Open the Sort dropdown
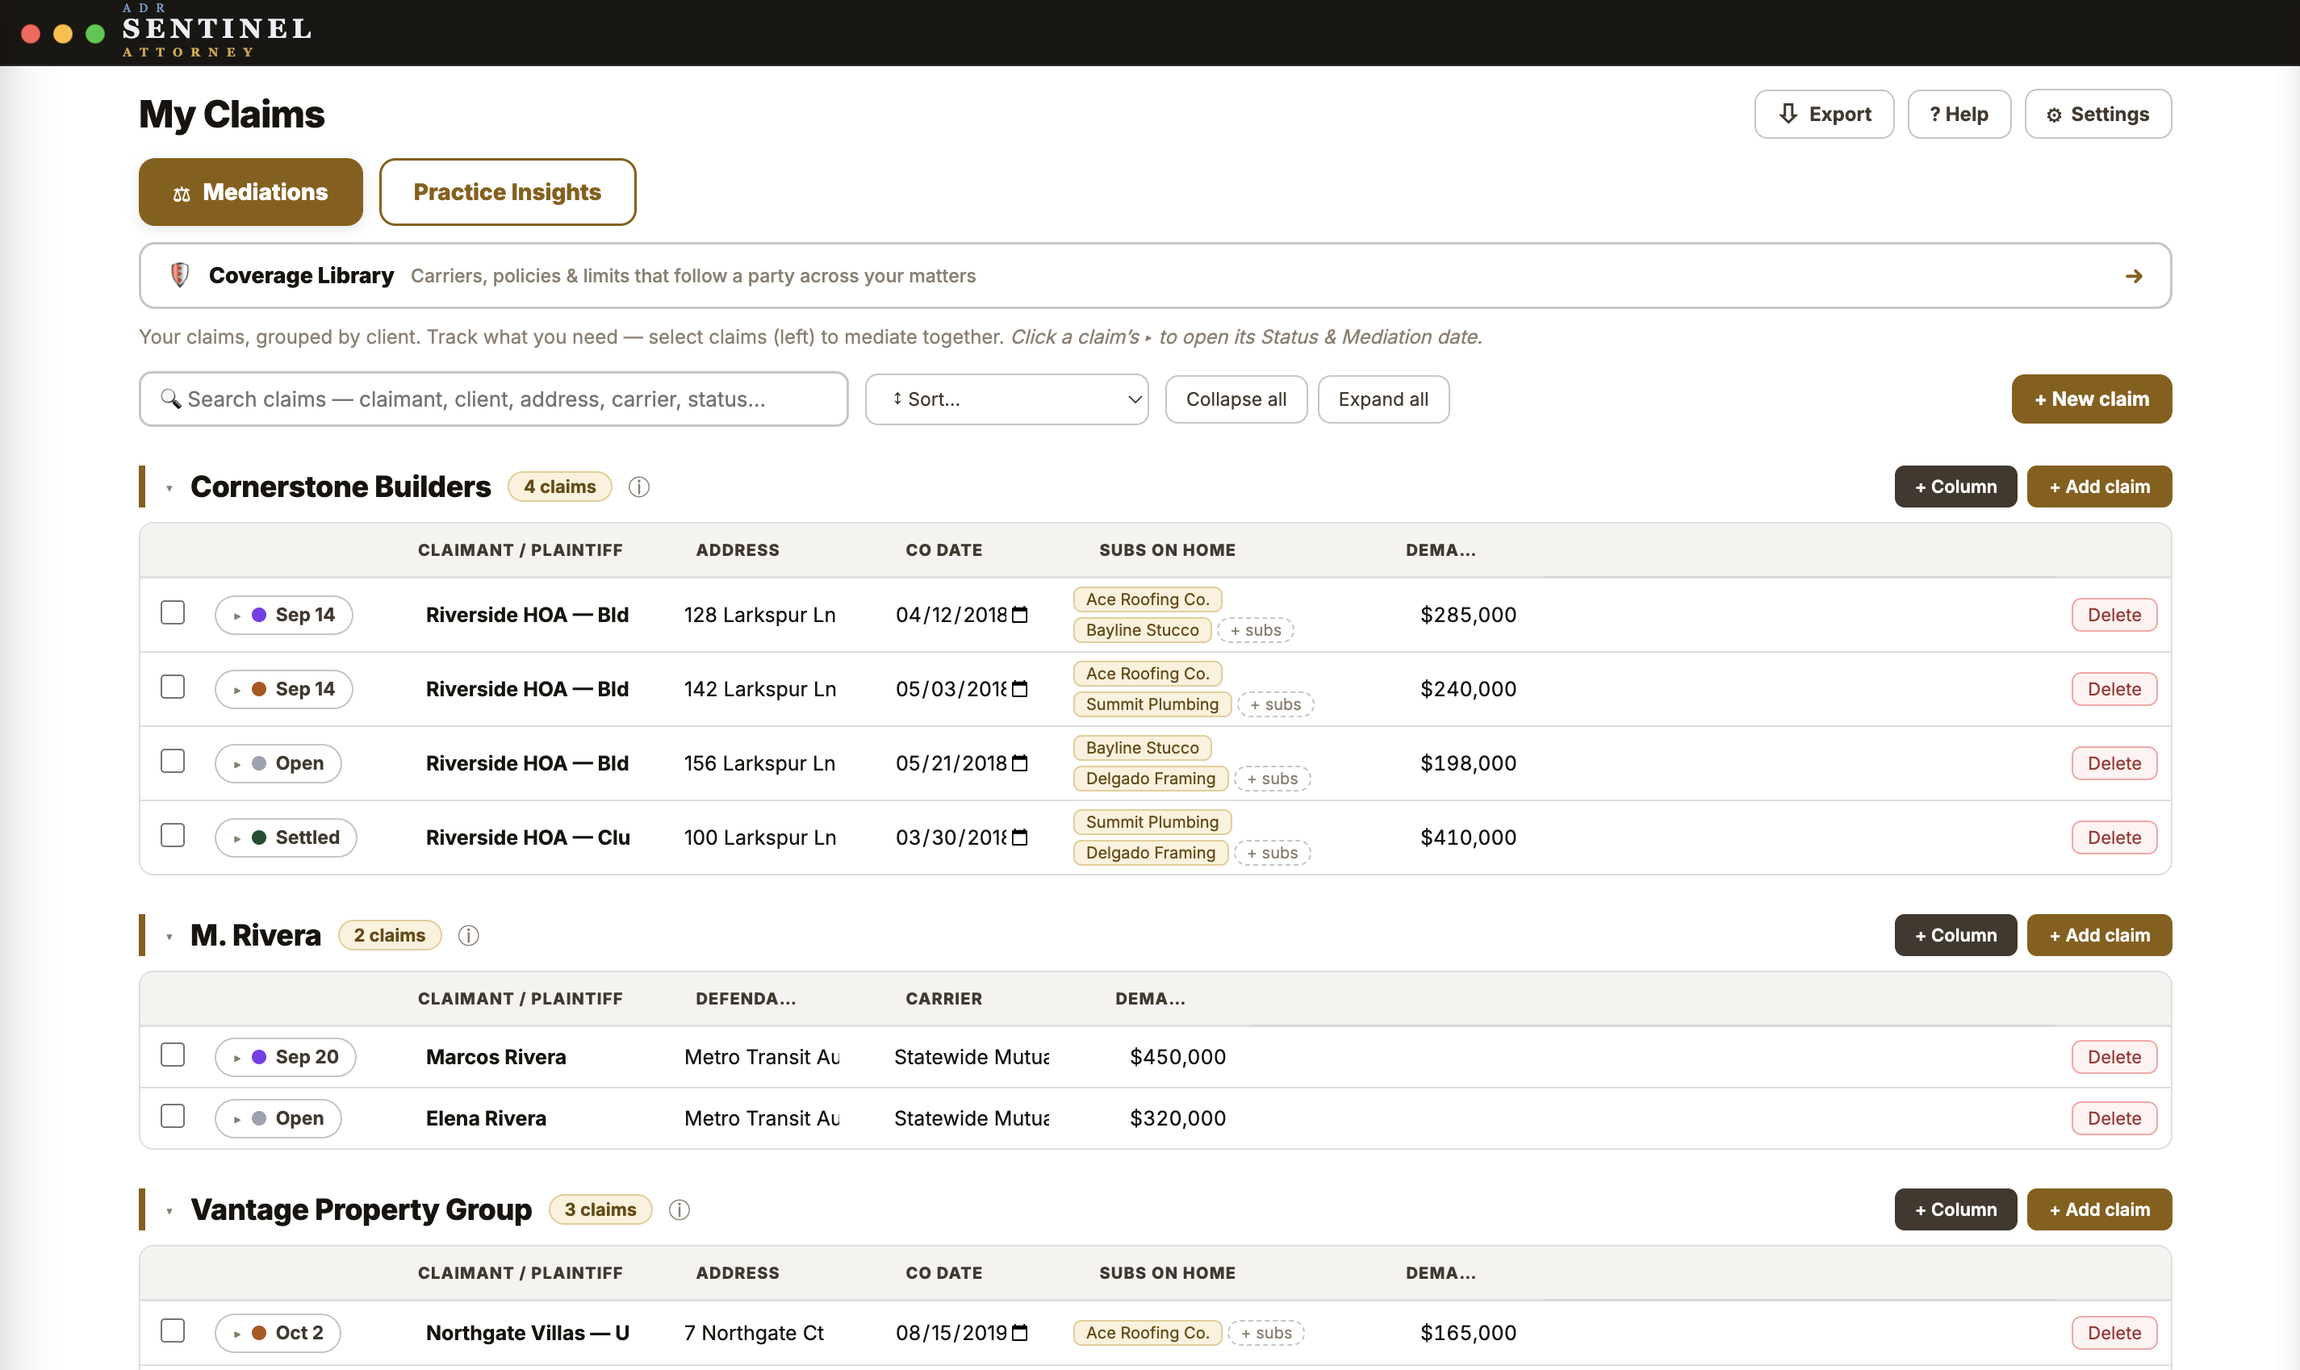This screenshot has width=2300, height=1370. [x=1006, y=399]
